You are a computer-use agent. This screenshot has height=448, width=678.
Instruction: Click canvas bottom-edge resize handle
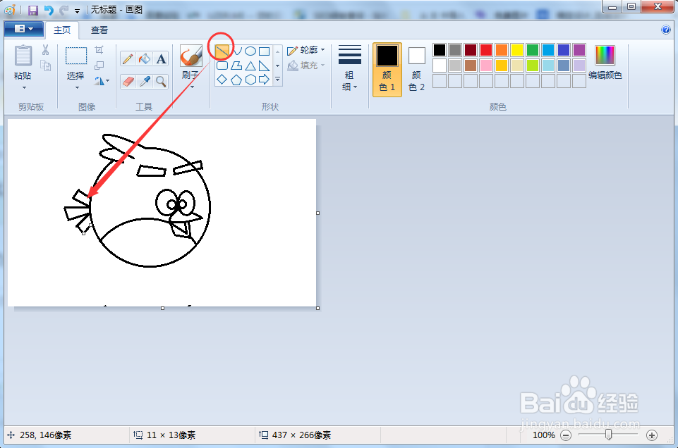tap(162, 308)
